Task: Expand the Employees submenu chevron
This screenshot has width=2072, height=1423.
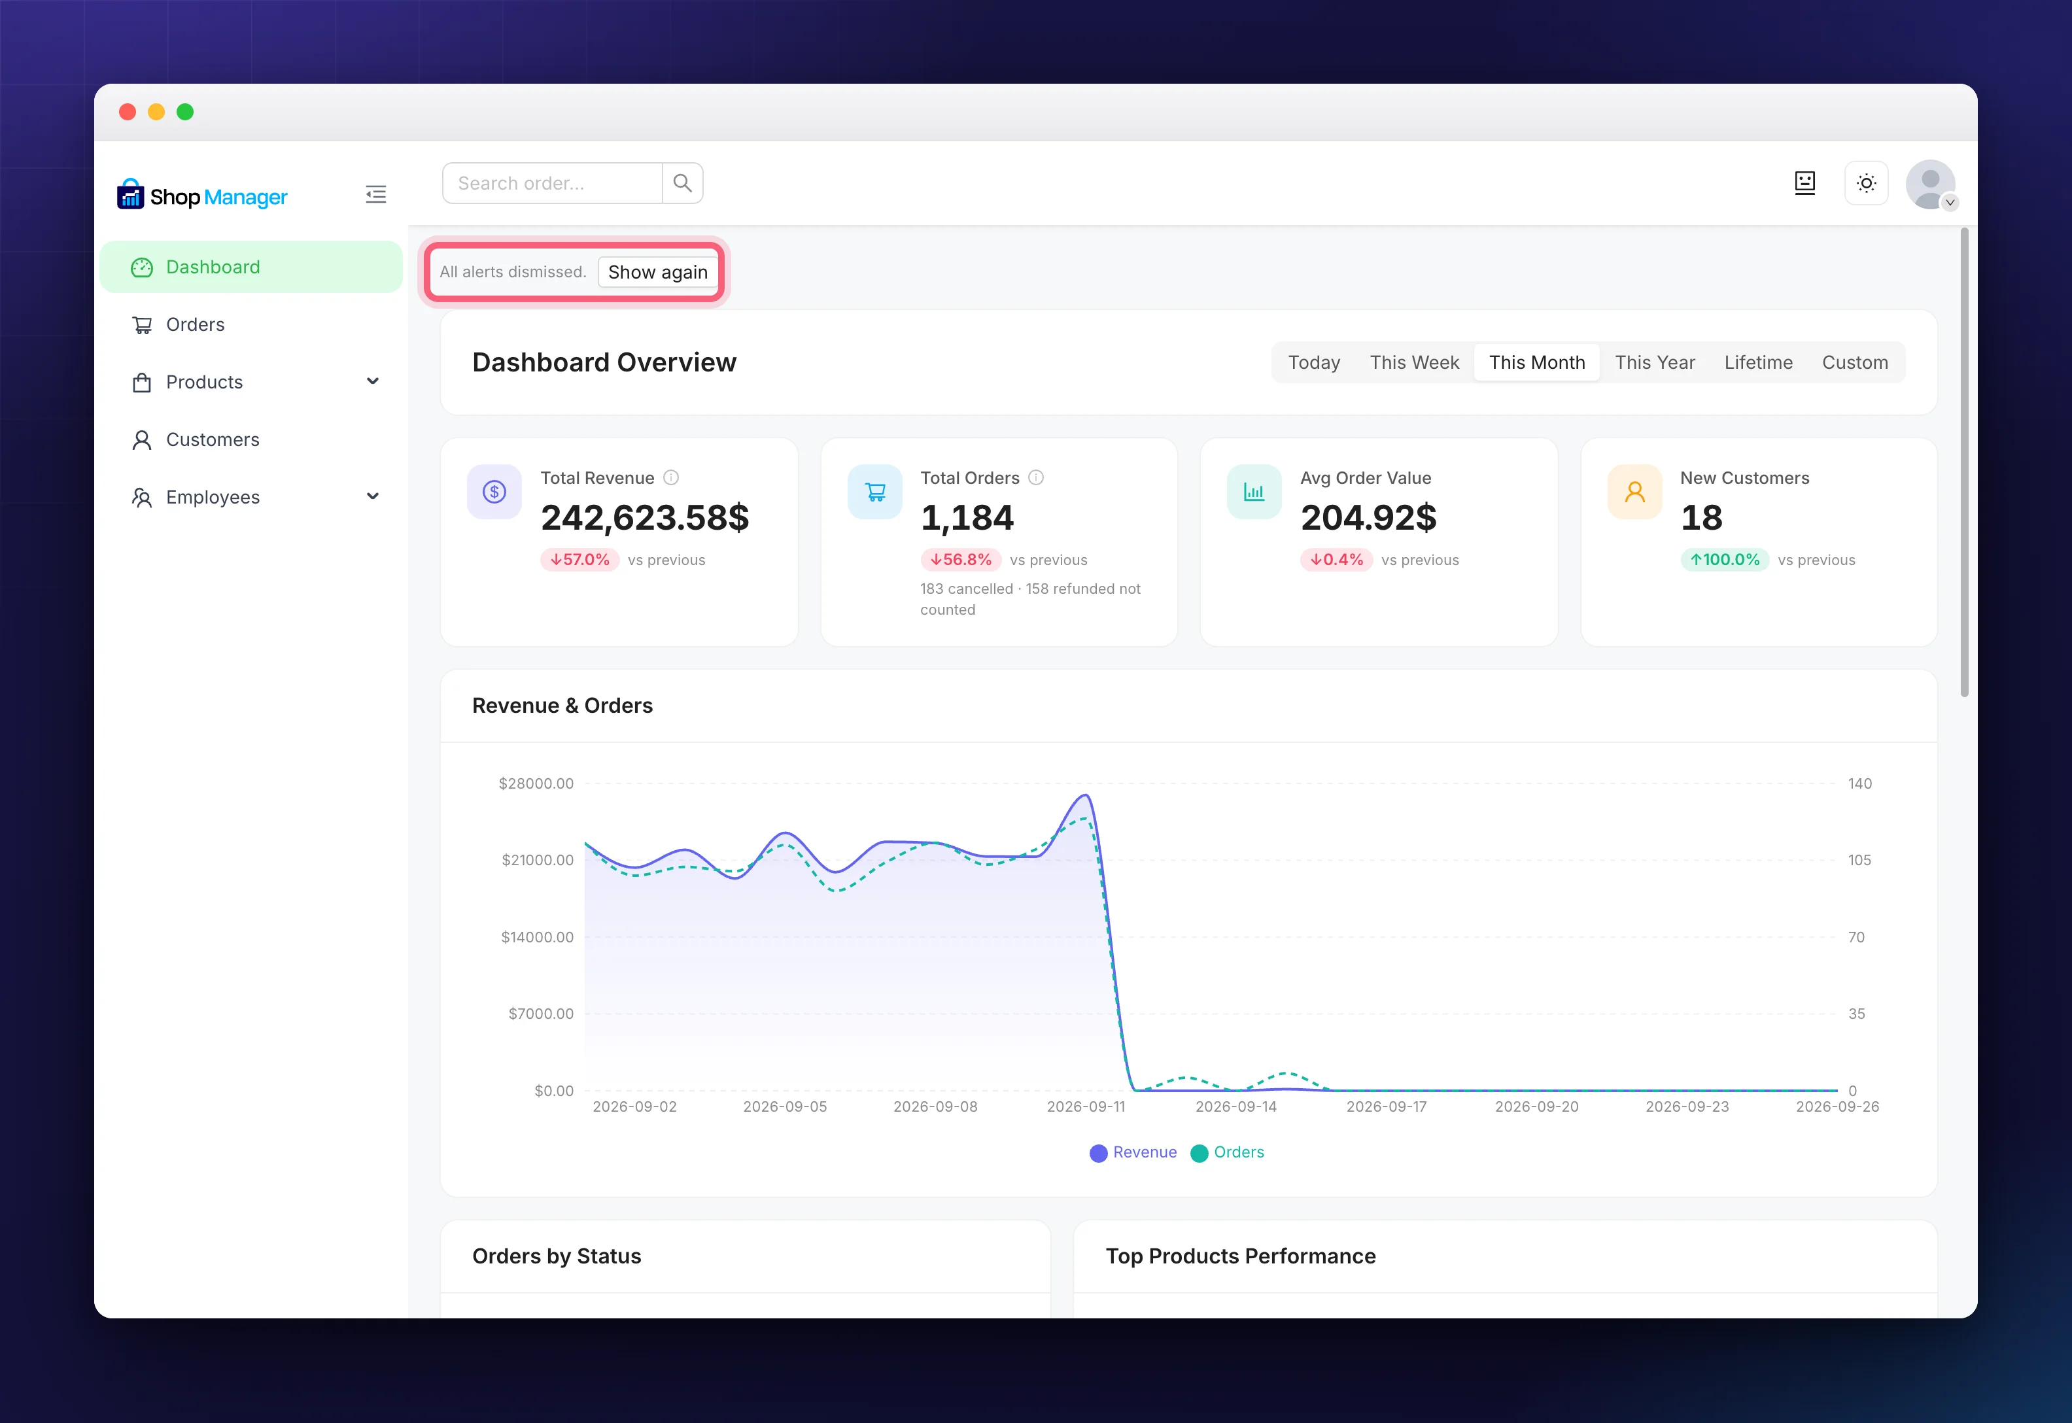Action: [x=373, y=496]
